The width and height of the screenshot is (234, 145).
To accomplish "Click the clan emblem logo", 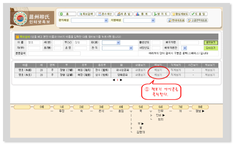I will 20,18.
